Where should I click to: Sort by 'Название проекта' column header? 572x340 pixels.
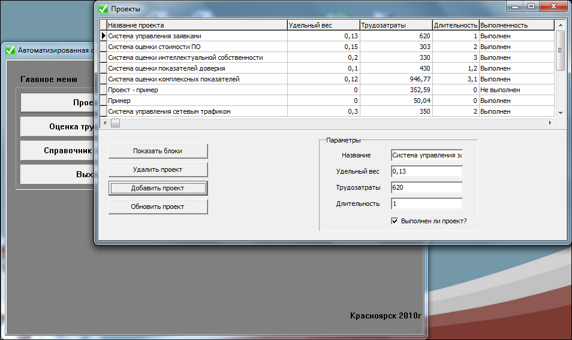pyautogui.click(x=197, y=25)
